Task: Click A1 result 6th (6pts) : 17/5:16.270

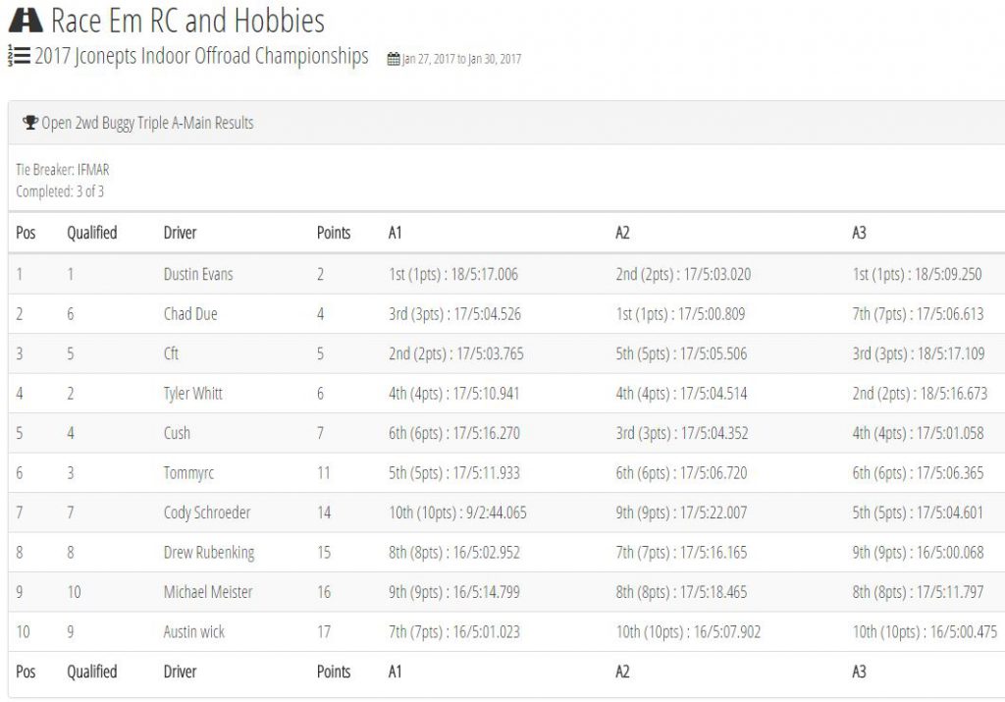Action: (454, 433)
